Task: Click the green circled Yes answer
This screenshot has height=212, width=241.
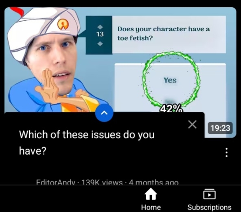Action: pyautogui.click(x=170, y=80)
